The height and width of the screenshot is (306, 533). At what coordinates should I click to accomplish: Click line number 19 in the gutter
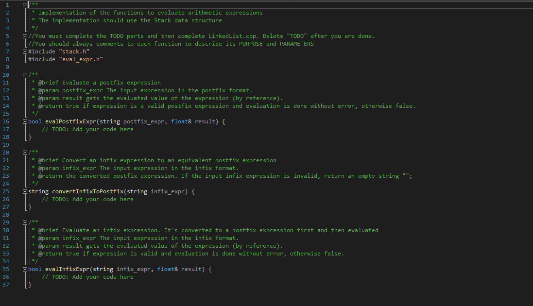point(6,145)
